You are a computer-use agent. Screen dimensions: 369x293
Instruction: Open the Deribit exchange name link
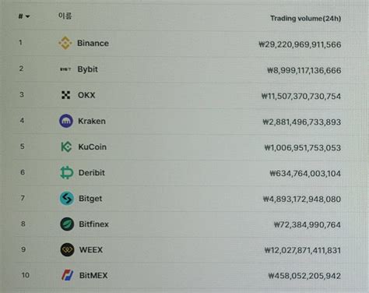tap(92, 173)
